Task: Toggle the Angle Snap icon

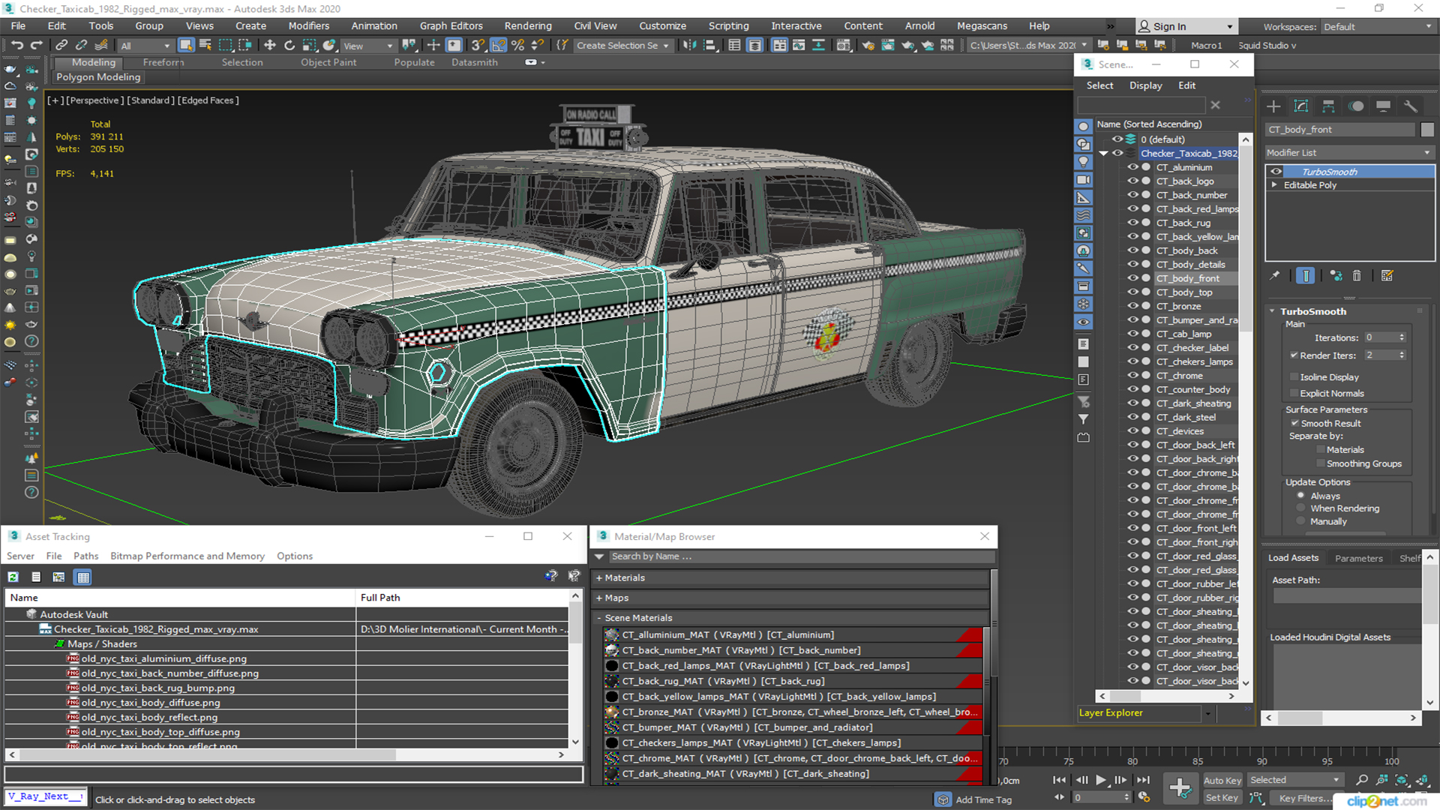Action: (498, 45)
